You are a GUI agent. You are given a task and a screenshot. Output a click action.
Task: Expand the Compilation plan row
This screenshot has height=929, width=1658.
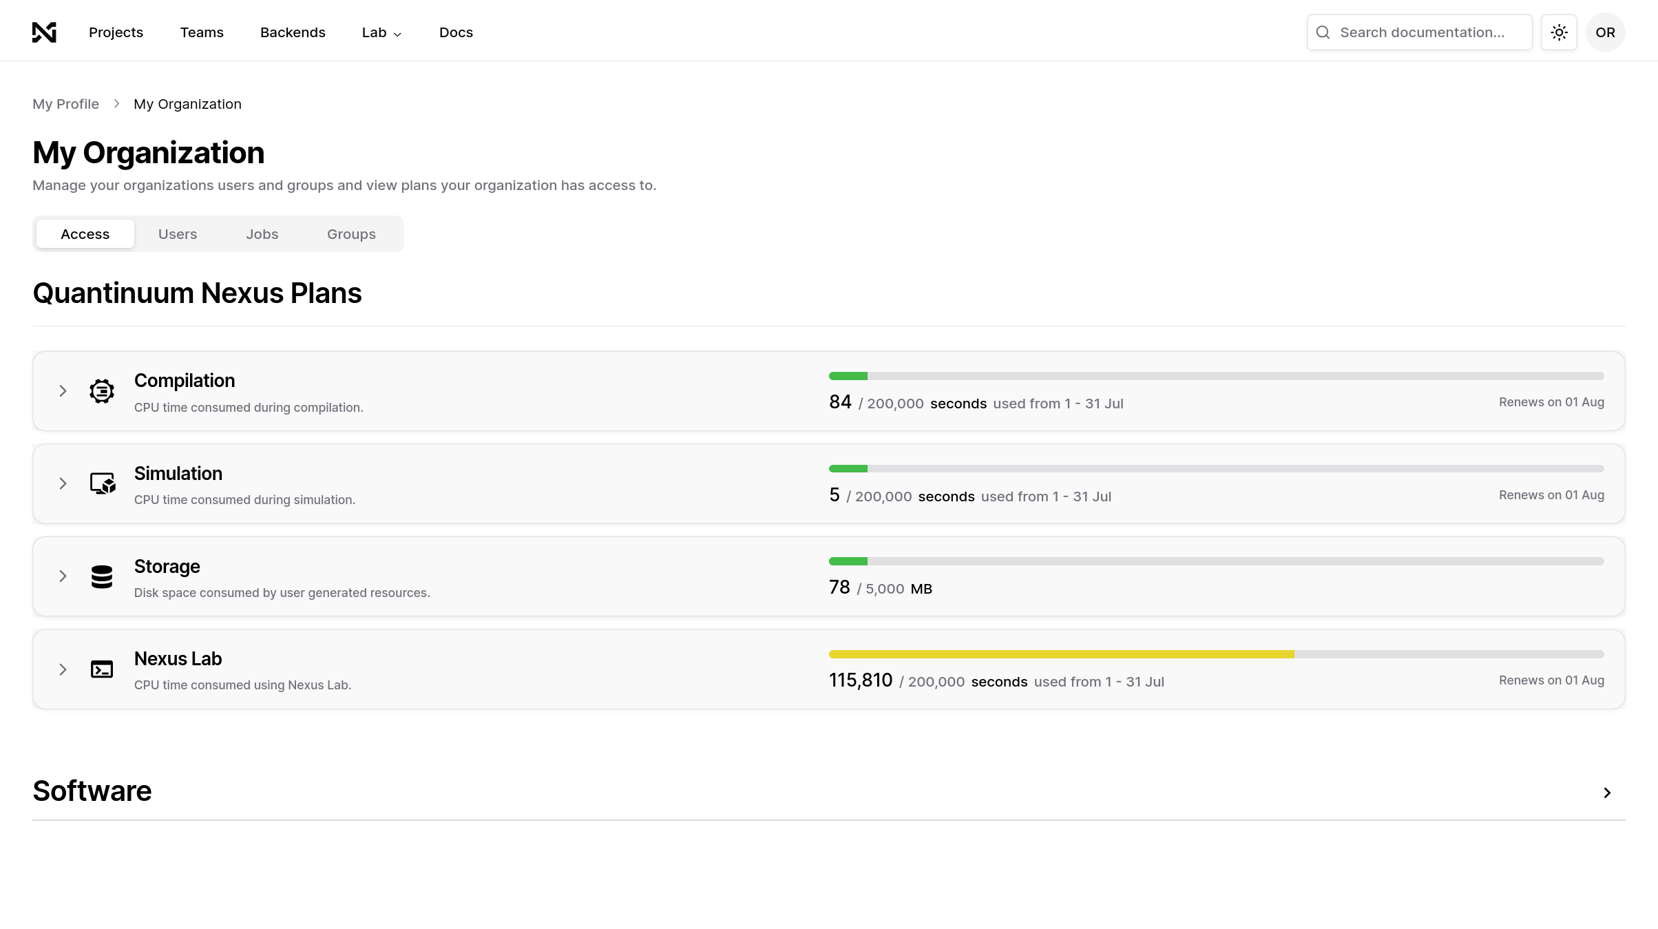coord(63,391)
